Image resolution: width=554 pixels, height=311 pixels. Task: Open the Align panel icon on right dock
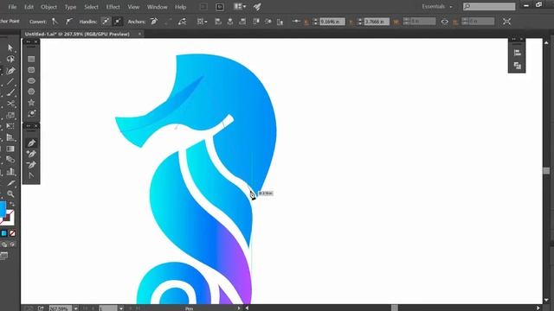click(518, 53)
